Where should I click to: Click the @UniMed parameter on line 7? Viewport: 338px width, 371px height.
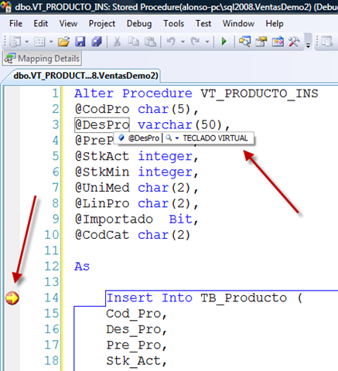pyautogui.click(x=102, y=188)
